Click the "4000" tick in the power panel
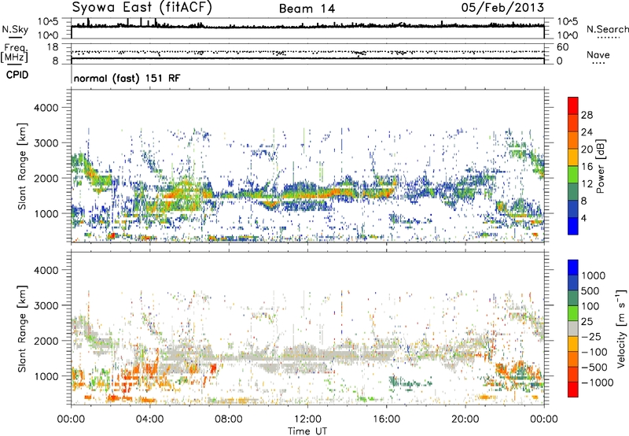629x436 pixels. 46,108
